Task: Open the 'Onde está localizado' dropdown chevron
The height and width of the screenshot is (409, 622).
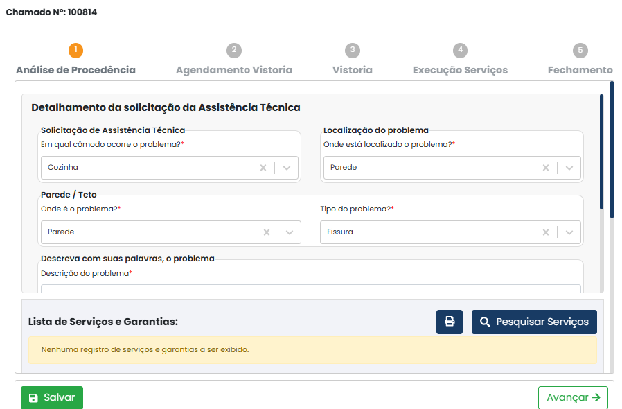Action: pos(569,168)
